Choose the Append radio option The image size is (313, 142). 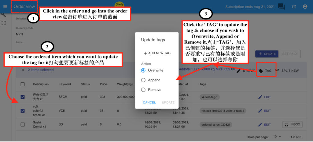click(143, 80)
